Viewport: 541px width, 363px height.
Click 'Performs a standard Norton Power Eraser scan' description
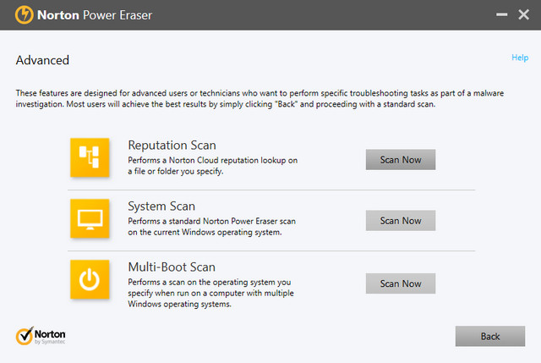tap(212, 227)
